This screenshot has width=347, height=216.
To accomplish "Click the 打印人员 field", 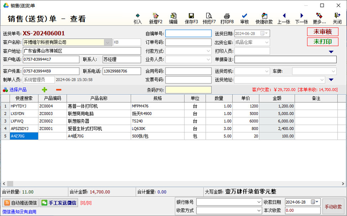I will pyautogui.click(x=252, y=51).
